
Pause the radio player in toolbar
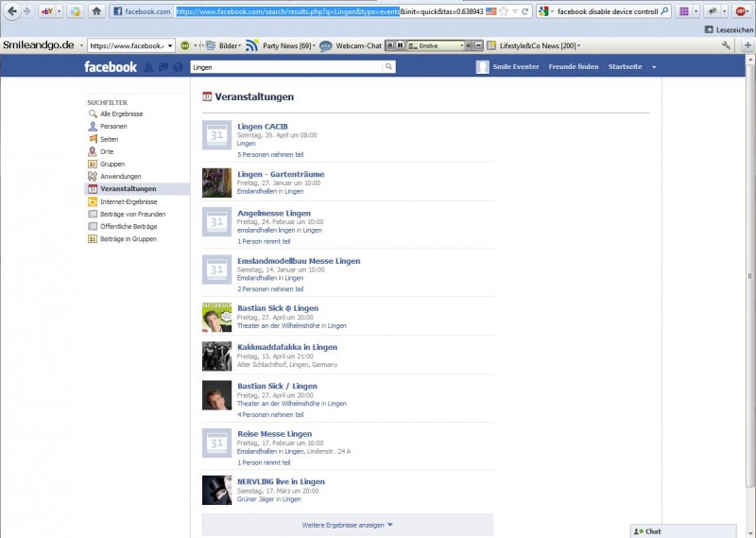[400, 45]
